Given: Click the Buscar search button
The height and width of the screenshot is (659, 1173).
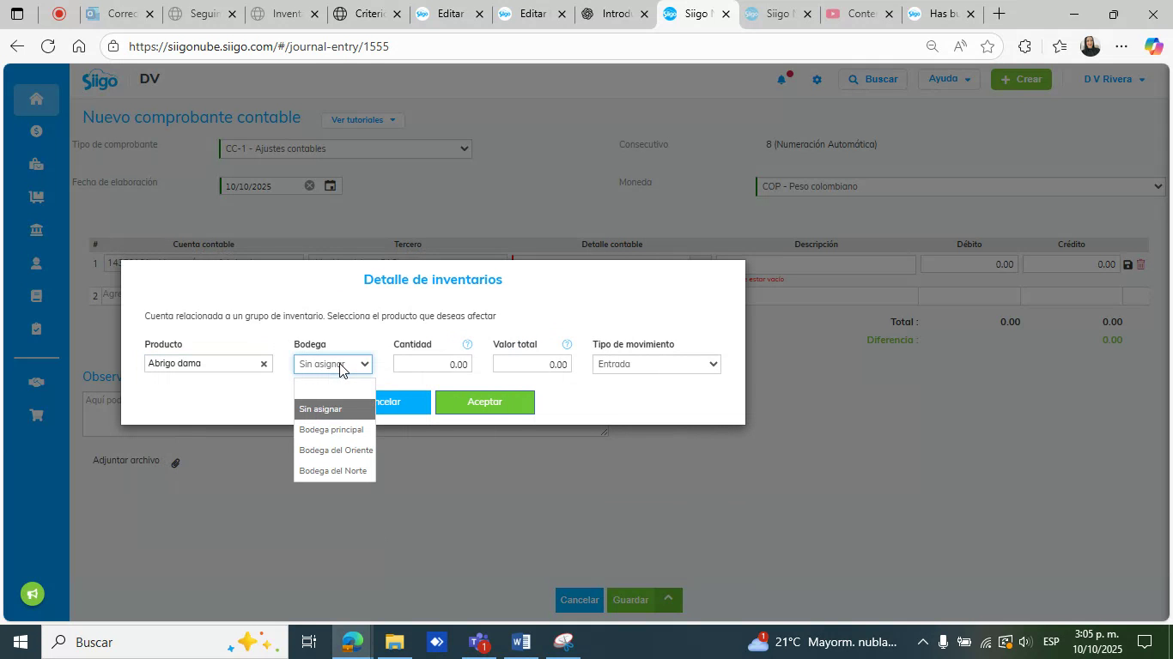Looking at the screenshot, I should tap(873, 79).
